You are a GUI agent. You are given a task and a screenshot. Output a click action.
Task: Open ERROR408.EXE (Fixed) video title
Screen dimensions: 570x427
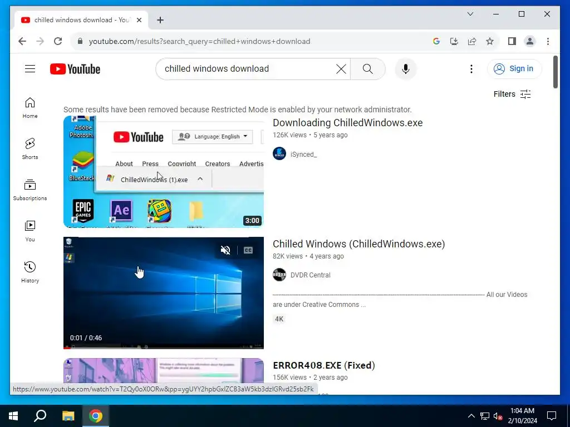[324, 365]
